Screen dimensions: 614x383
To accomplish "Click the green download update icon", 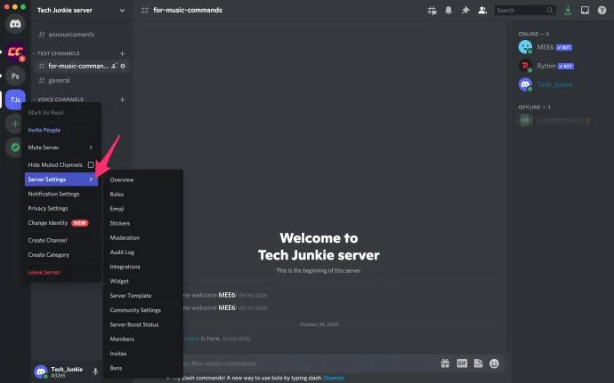I will point(568,11).
